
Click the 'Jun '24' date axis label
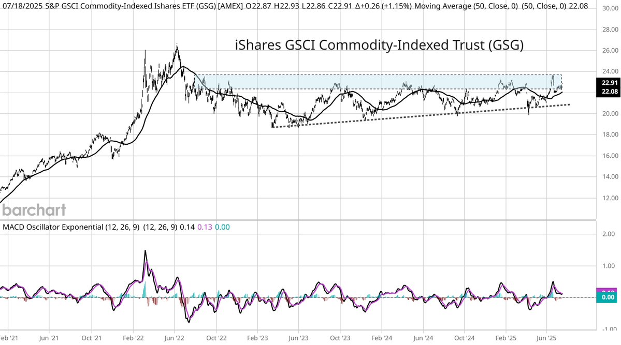pyautogui.click(x=423, y=338)
